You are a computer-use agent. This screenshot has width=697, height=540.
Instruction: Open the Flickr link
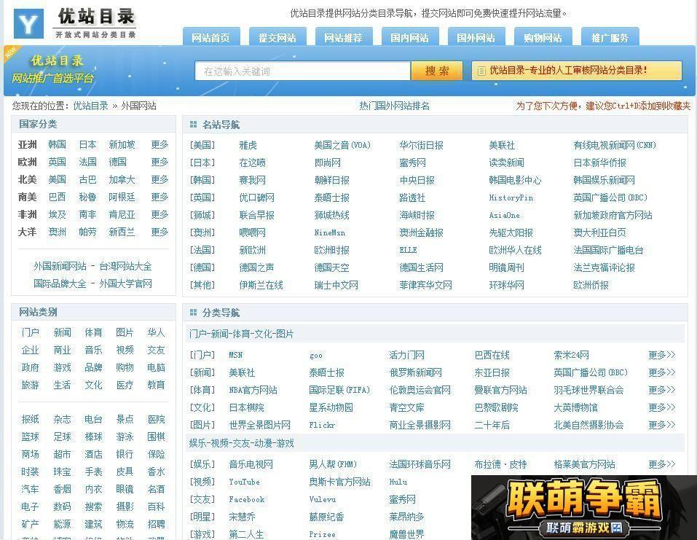322,425
